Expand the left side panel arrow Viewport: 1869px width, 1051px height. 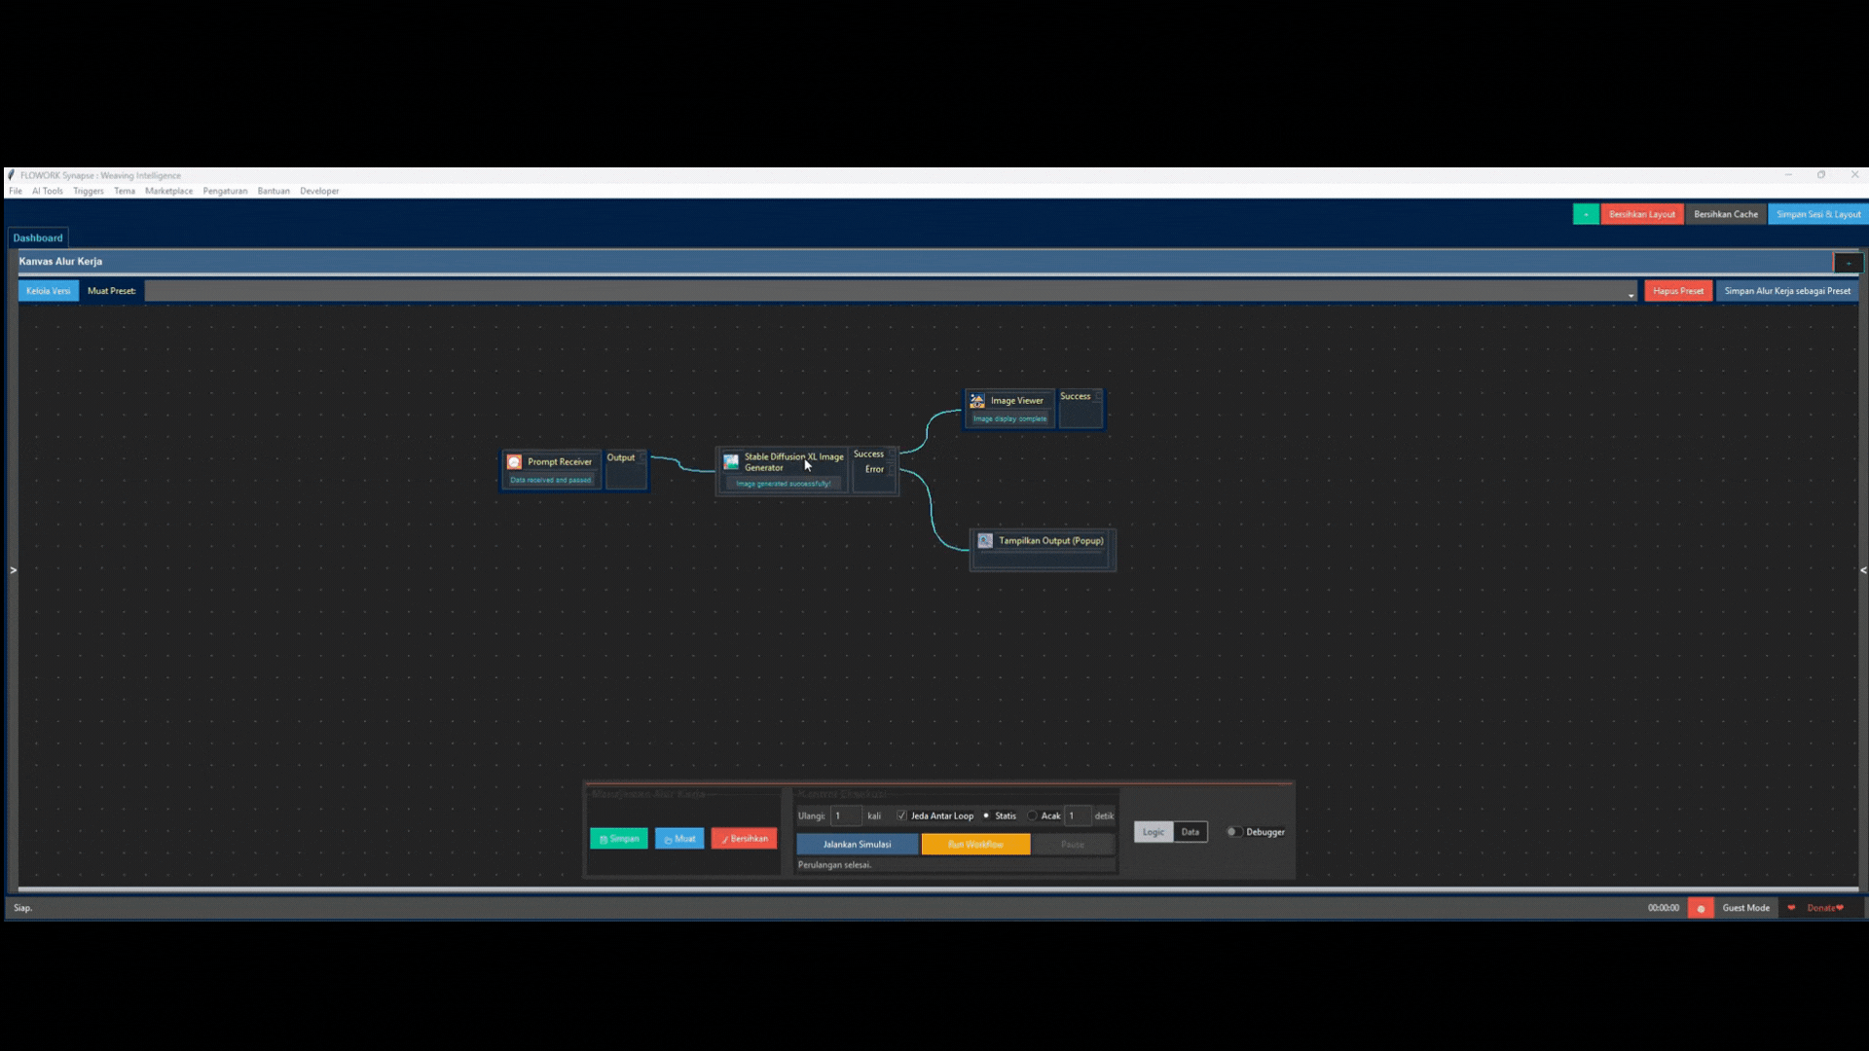coord(13,570)
